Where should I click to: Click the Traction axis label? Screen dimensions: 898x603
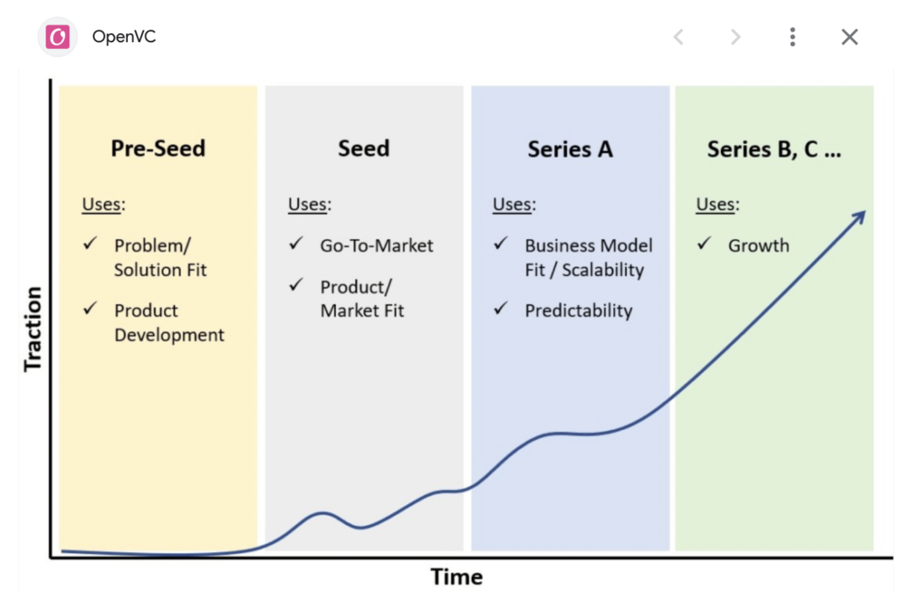32,330
